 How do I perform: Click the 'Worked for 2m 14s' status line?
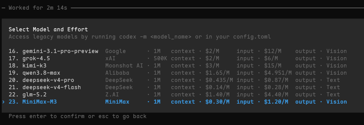coord(38,8)
